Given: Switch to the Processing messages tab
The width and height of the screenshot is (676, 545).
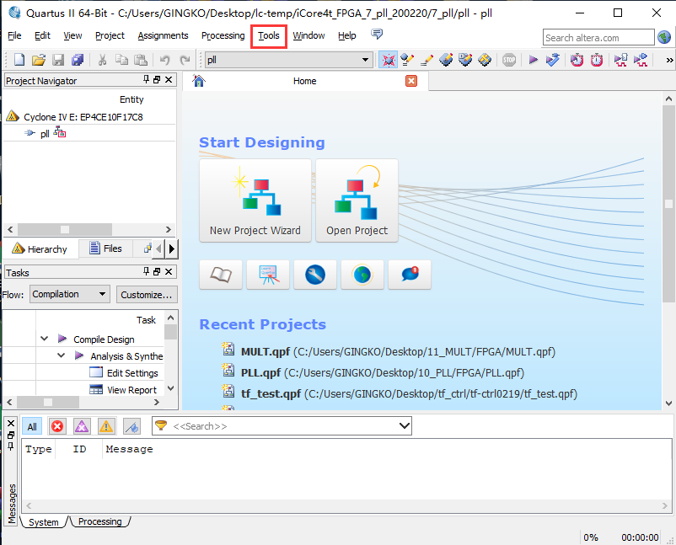Looking at the screenshot, I should 99,522.
